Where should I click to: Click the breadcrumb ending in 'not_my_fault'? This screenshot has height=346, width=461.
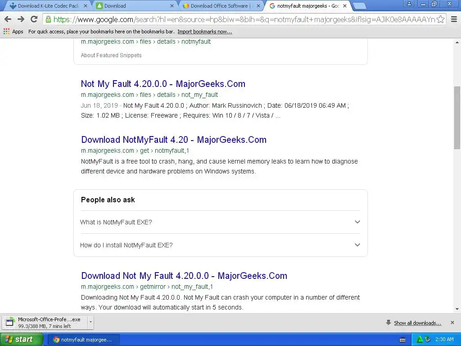pos(149,95)
